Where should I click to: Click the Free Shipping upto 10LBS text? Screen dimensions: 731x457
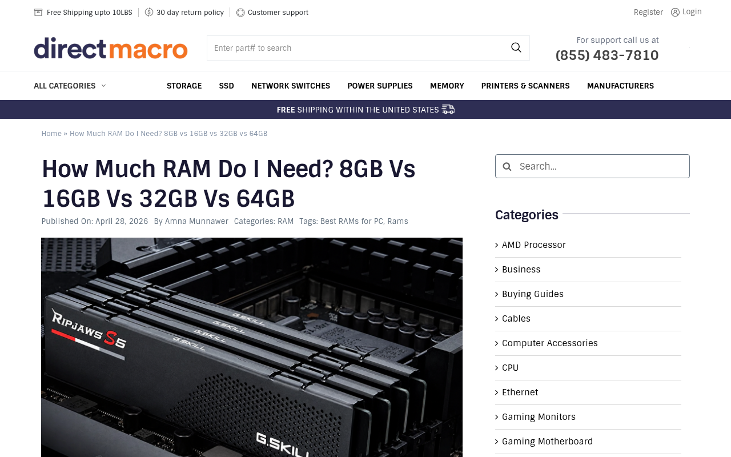click(x=90, y=13)
